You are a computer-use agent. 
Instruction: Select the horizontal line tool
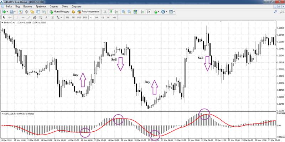coord(23,17)
